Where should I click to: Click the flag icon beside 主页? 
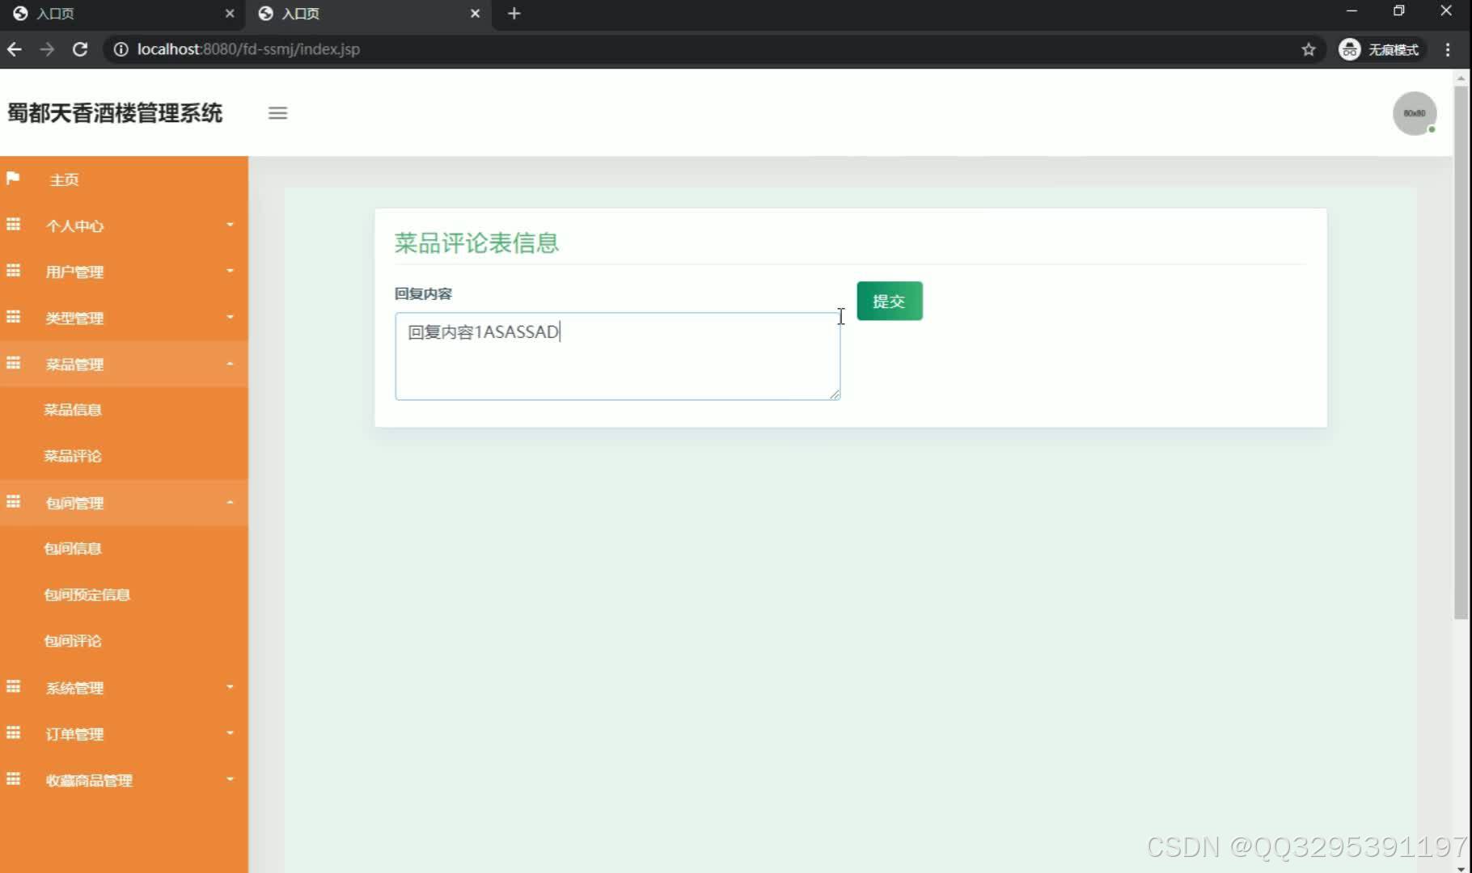point(13,178)
